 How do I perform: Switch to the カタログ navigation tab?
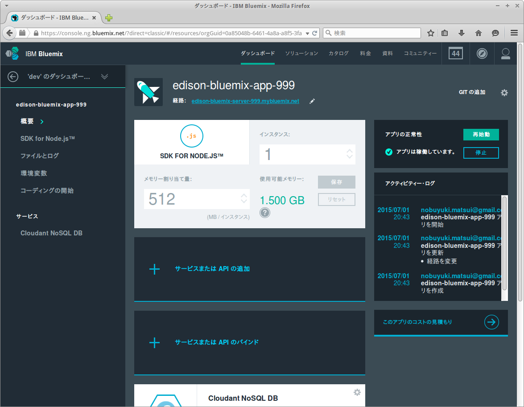click(x=338, y=53)
